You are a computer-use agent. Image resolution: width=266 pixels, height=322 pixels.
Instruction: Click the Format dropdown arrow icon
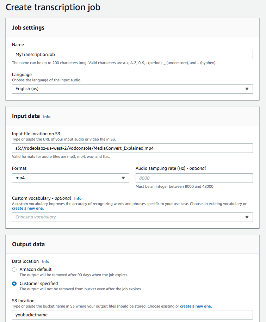123,178
